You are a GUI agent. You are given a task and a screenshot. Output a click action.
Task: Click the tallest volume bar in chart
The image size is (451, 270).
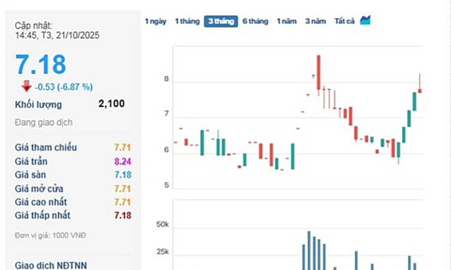pyautogui.click(x=309, y=251)
